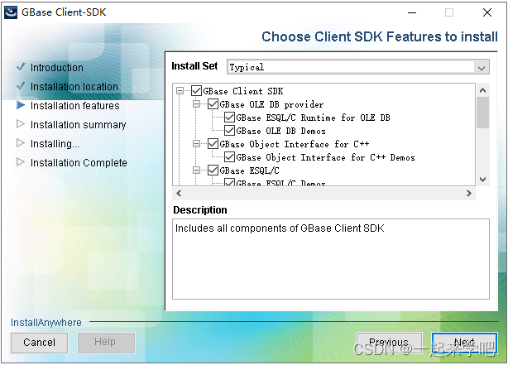This screenshot has height=365, width=508.
Task: Click the arrow icon beside Installation summary
Action: coord(21,124)
